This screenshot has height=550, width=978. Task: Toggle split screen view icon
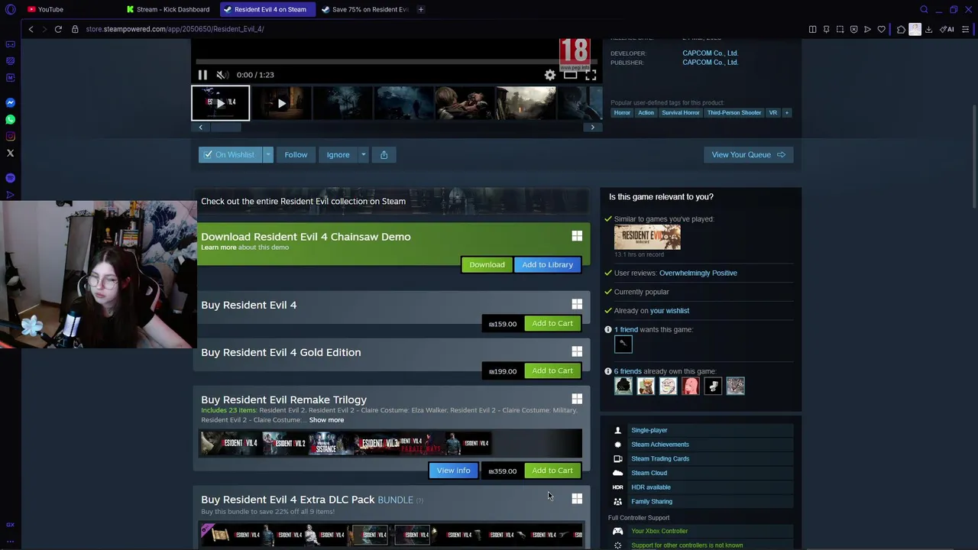(x=812, y=29)
